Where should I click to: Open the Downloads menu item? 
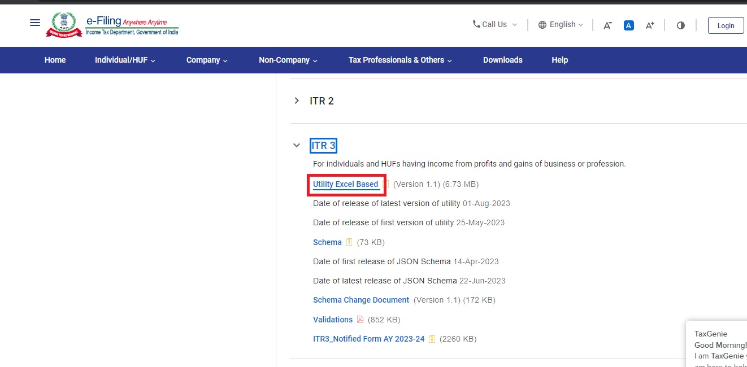pyautogui.click(x=503, y=60)
